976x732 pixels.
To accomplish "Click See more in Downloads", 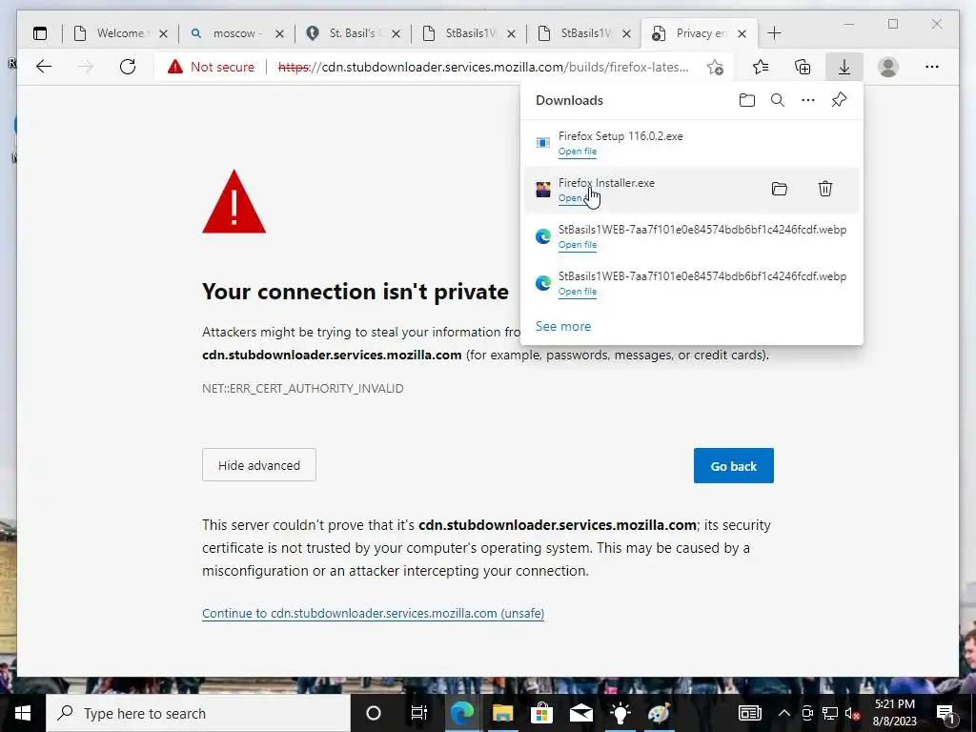I will pos(562,326).
